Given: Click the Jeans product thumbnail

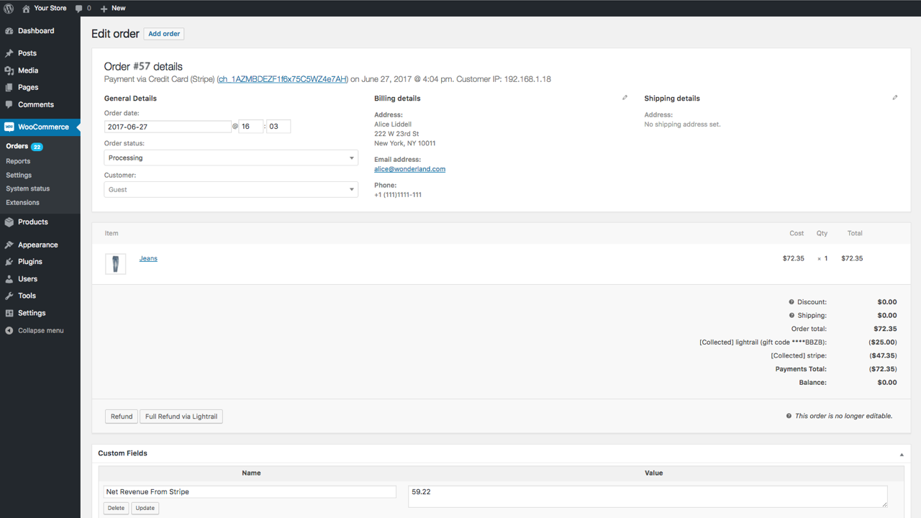Looking at the screenshot, I should (115, 263).
